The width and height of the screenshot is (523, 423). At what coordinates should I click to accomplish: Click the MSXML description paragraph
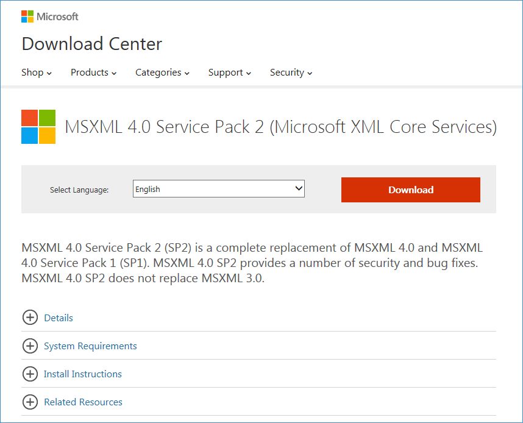pyautogui.click(x=252, y=263)
